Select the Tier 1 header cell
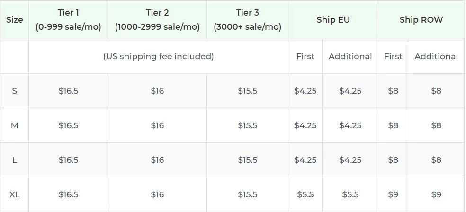 (68, 20)
